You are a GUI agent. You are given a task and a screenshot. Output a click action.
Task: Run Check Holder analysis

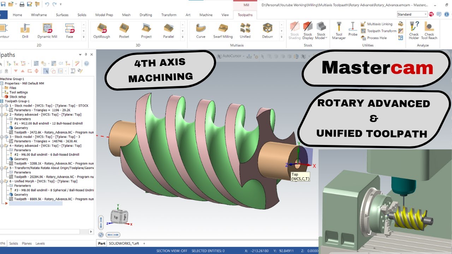[x=414, y=31]
